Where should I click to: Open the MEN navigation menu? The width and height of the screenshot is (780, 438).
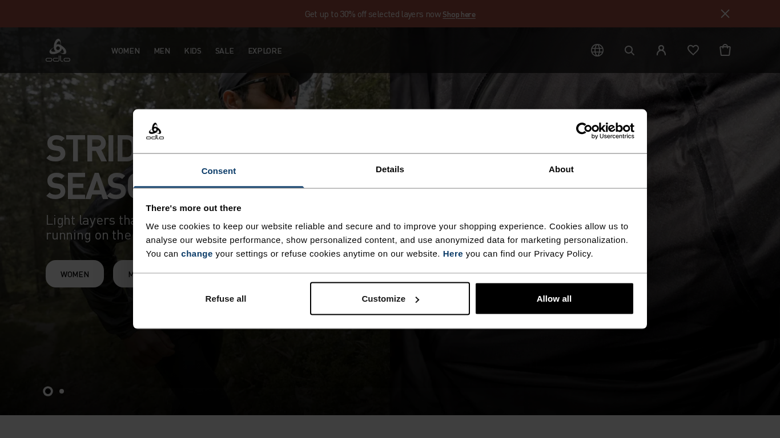coord(162,51)
